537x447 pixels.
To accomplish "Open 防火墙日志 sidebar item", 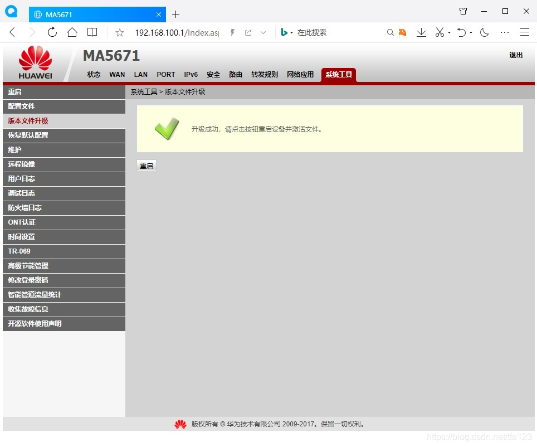I will pos(64,208).
